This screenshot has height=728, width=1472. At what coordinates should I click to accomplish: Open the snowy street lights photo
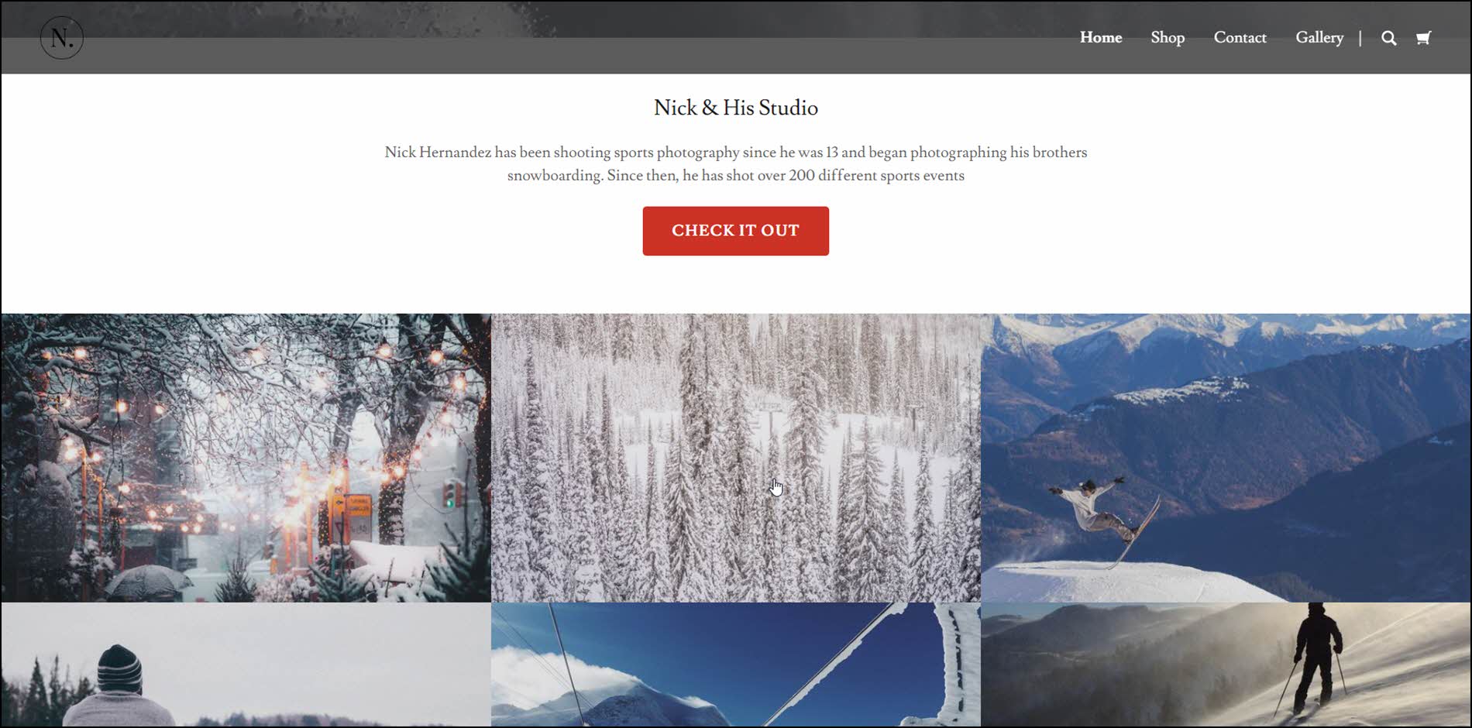click(x=246, y=458)
